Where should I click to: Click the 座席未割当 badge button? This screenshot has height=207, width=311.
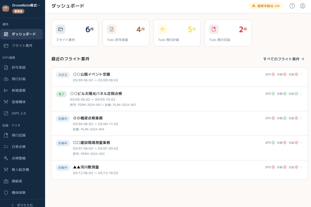point(266,6)
